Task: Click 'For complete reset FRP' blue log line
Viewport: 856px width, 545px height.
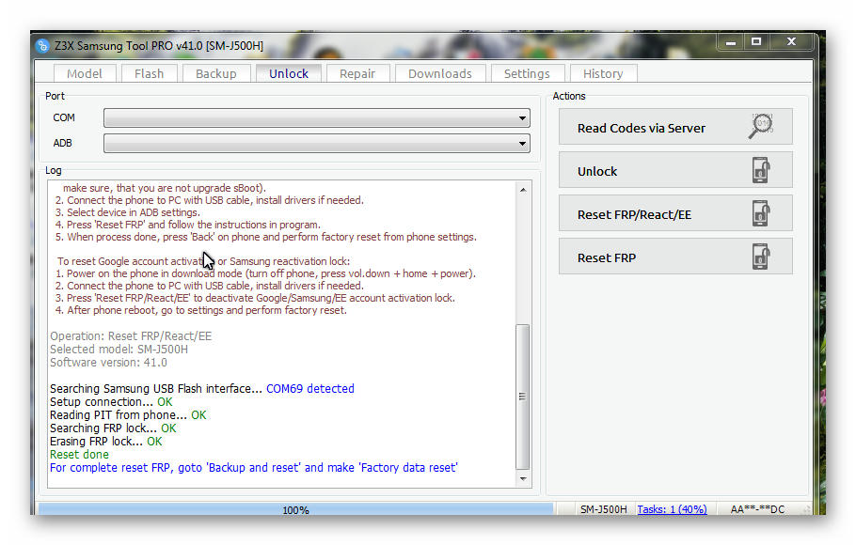Action: point(254,468)
